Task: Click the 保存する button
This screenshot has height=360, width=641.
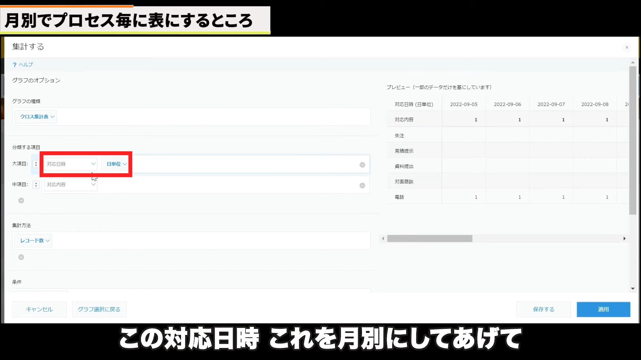Action: point(543,309)
